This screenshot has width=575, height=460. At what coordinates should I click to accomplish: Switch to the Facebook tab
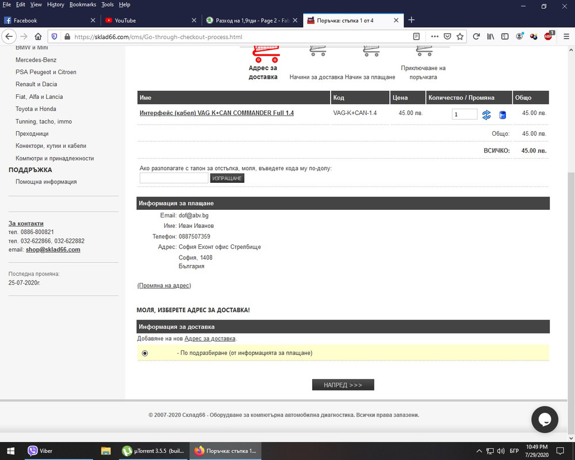pos(49,21)
